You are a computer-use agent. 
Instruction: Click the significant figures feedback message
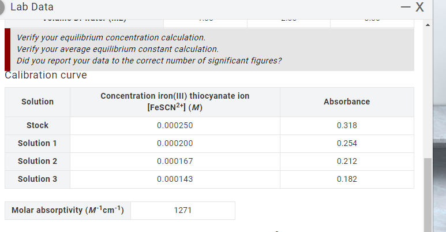[149, 61]
